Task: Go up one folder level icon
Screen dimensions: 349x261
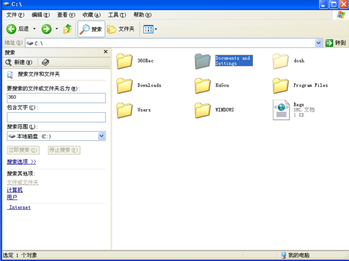Action: [67, 29]
